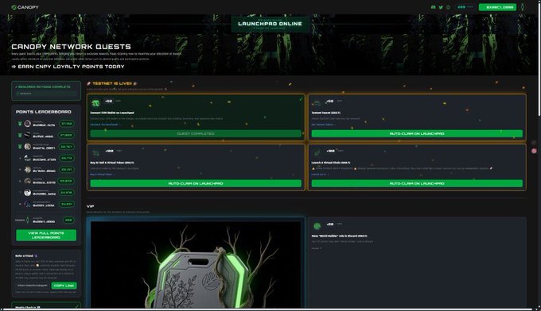
Task: Click the Testnet Faucet quest icon
Action: tap(317, 103)
